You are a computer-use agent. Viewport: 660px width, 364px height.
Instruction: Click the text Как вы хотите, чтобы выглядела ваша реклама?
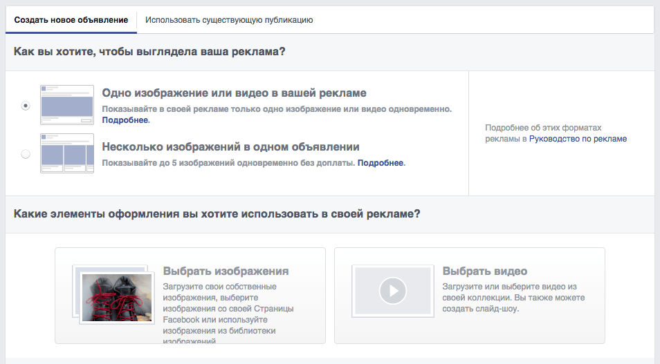click(x=149, y=52)
